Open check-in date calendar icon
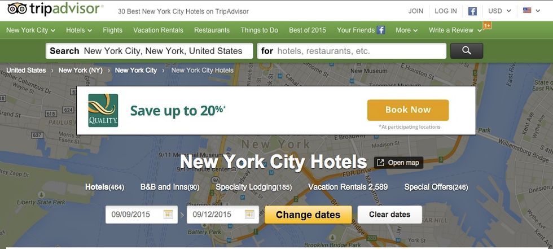553x249 pixels. coord(168,215)
